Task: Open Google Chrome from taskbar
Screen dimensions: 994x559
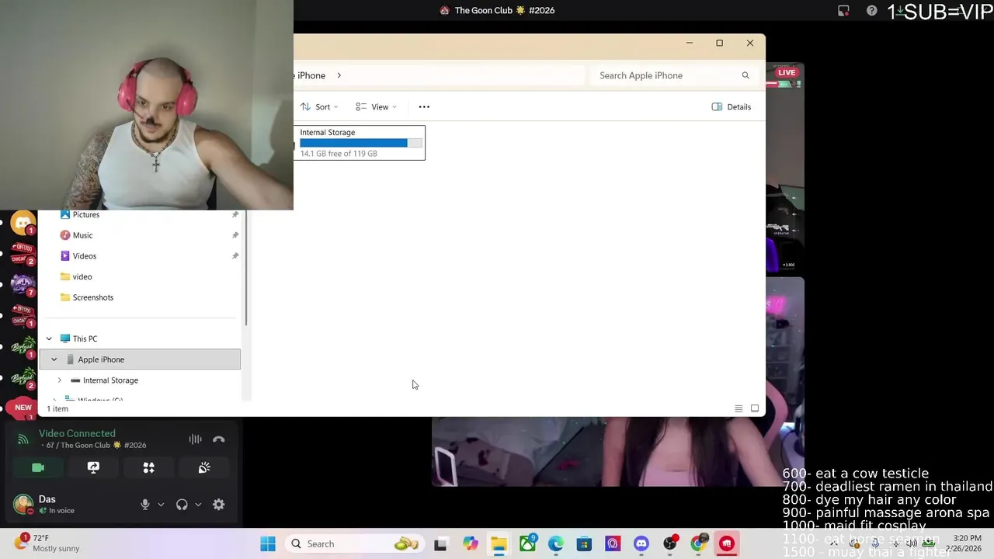Action: 698,543
